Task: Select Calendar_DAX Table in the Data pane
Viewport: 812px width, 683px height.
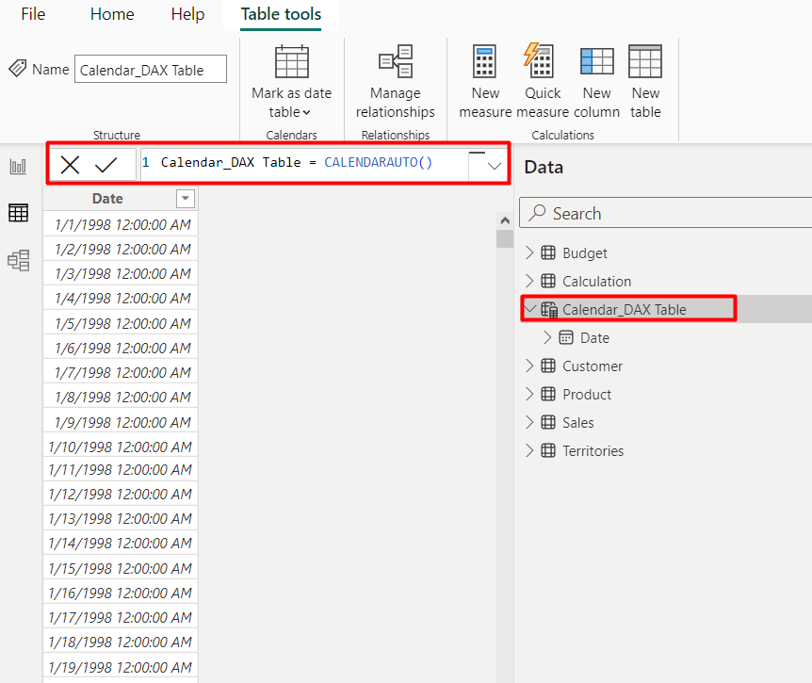Action: (624, 309)
